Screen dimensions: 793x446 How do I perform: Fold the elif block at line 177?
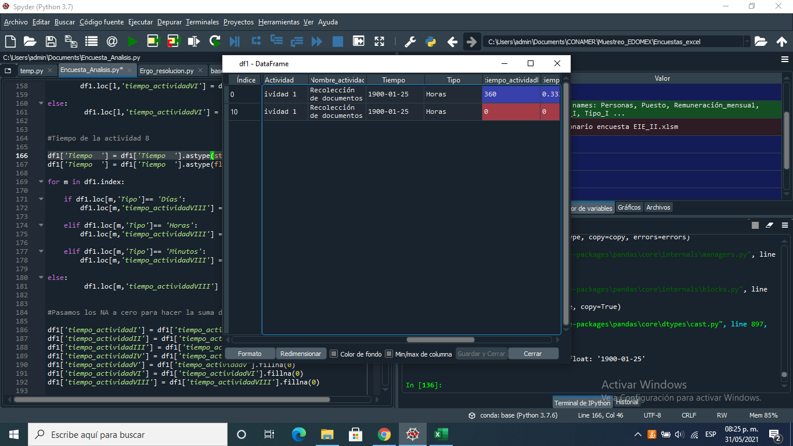tap(41, 251)
